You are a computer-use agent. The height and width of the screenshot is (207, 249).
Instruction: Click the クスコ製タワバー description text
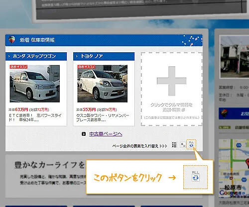click(103, 117)
